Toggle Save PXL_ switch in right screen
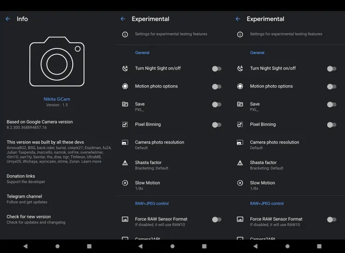345x253 pixels. coord(332,104)
